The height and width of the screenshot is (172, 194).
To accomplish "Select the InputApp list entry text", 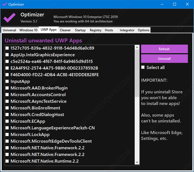I will [x=20, y=81].
